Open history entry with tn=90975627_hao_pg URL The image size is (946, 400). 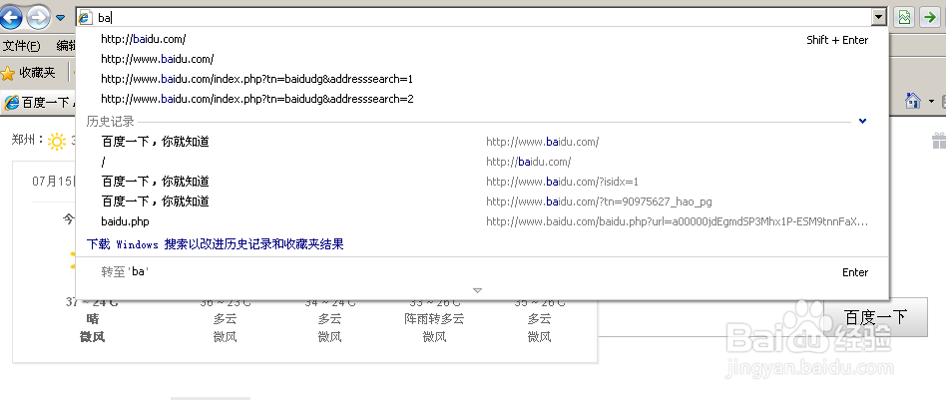point(481,201)
